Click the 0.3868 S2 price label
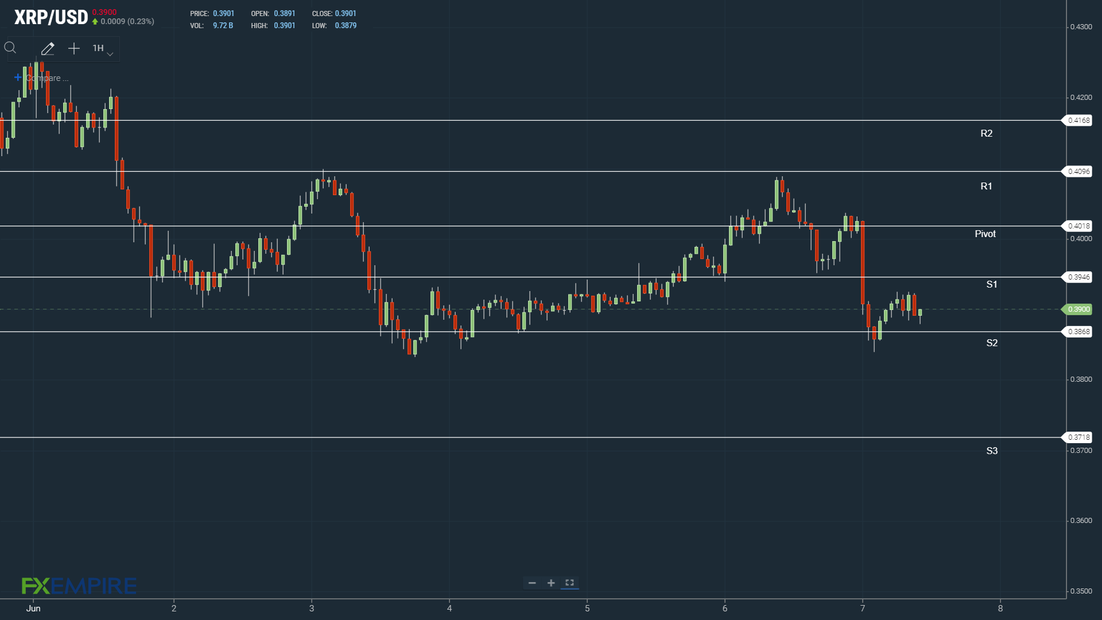Viewport: 1102px width, 620px height. click(x=1077, y=332)
